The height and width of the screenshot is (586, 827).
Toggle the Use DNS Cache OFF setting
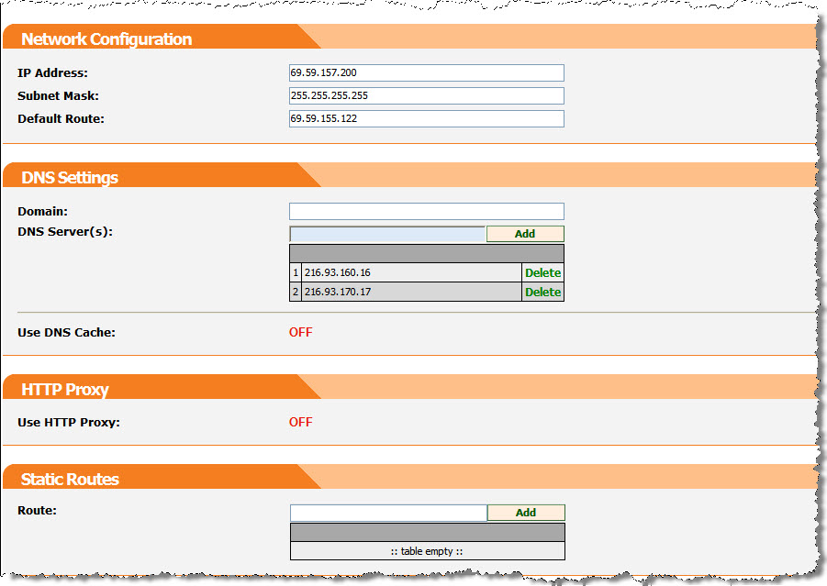[300, 332]
